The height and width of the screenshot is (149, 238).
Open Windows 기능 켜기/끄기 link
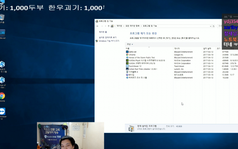coord(109,41)
